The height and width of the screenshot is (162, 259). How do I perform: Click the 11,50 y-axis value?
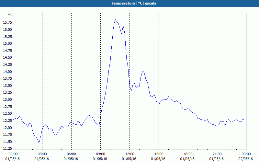[x=7, y=141]
